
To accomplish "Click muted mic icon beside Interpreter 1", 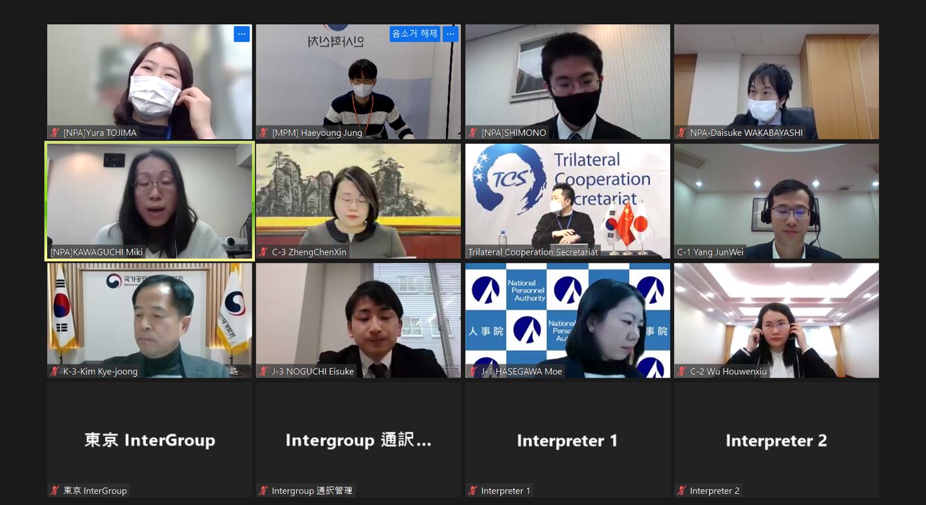I will [473, 491].
